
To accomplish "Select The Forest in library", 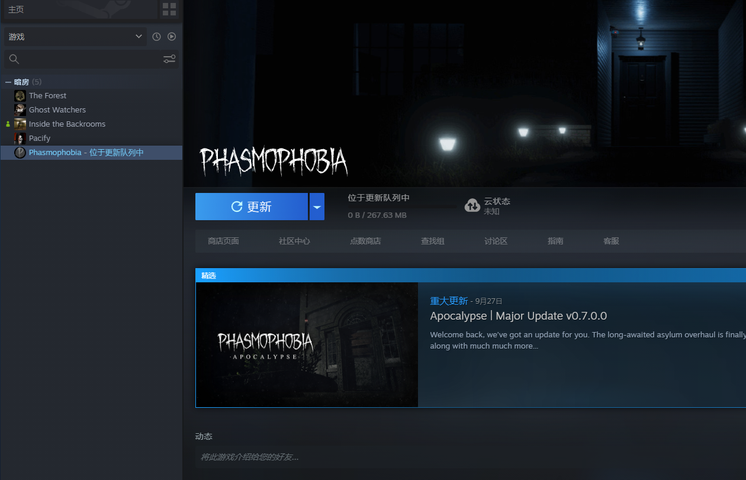I will pyautogui.click(x=47, y=95).
